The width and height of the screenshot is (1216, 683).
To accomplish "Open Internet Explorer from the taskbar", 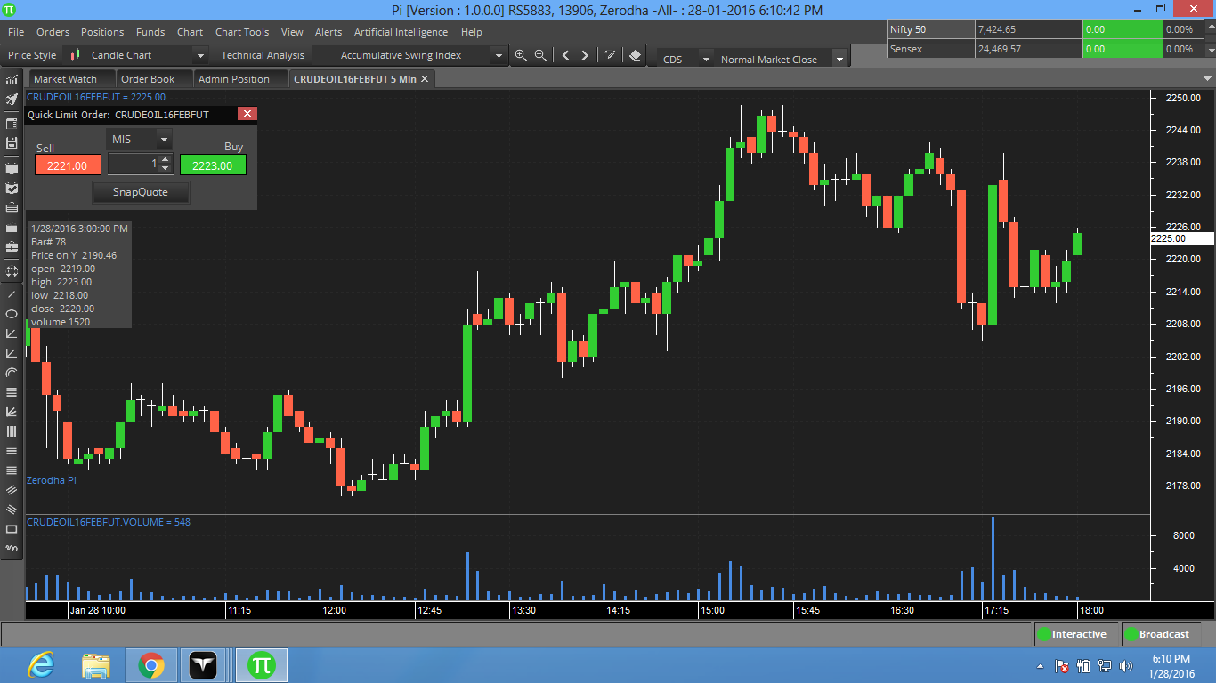I will 41,664.
